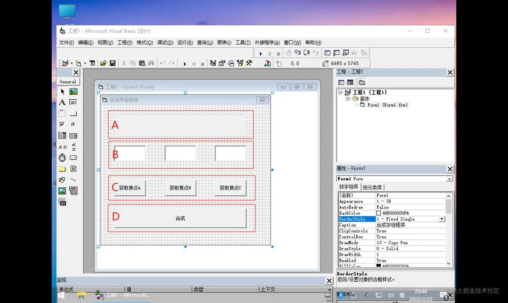The width and height of the screenshot is (508, 303).
Task: Select the CommandButton control tool
Action: (x=73, y=113)
